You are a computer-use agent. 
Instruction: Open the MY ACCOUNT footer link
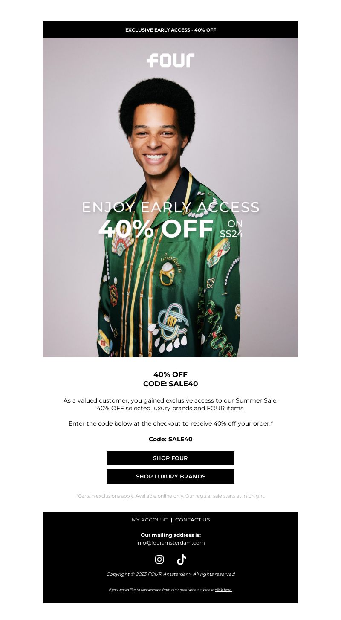tap(150, 519)
